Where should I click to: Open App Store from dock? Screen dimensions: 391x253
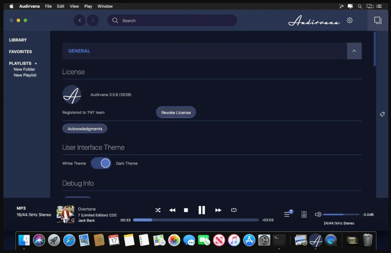[x=249, y=240]
